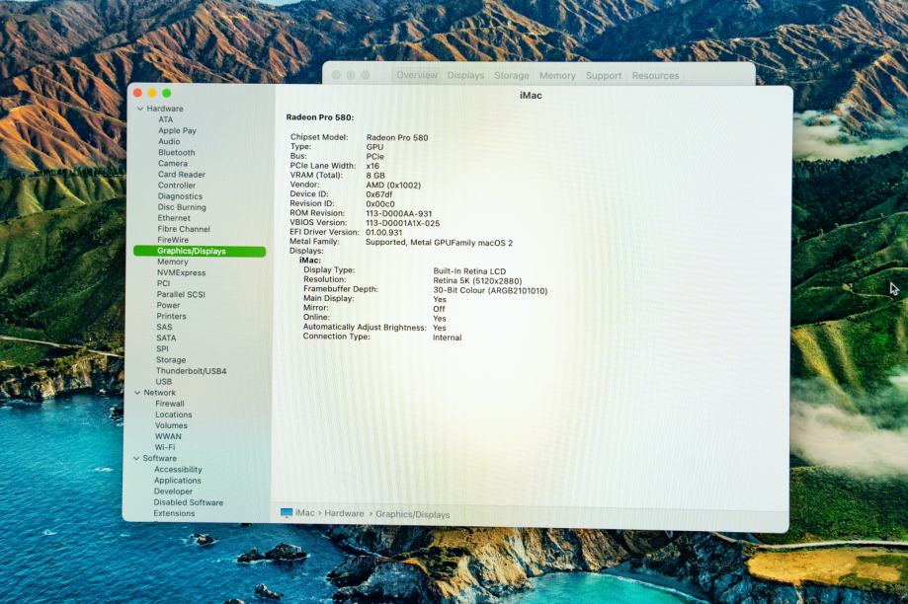Open Storage tab in About This Mac window
The height and width of the screenshot is (604, 908).
click(x=512, y=75)
